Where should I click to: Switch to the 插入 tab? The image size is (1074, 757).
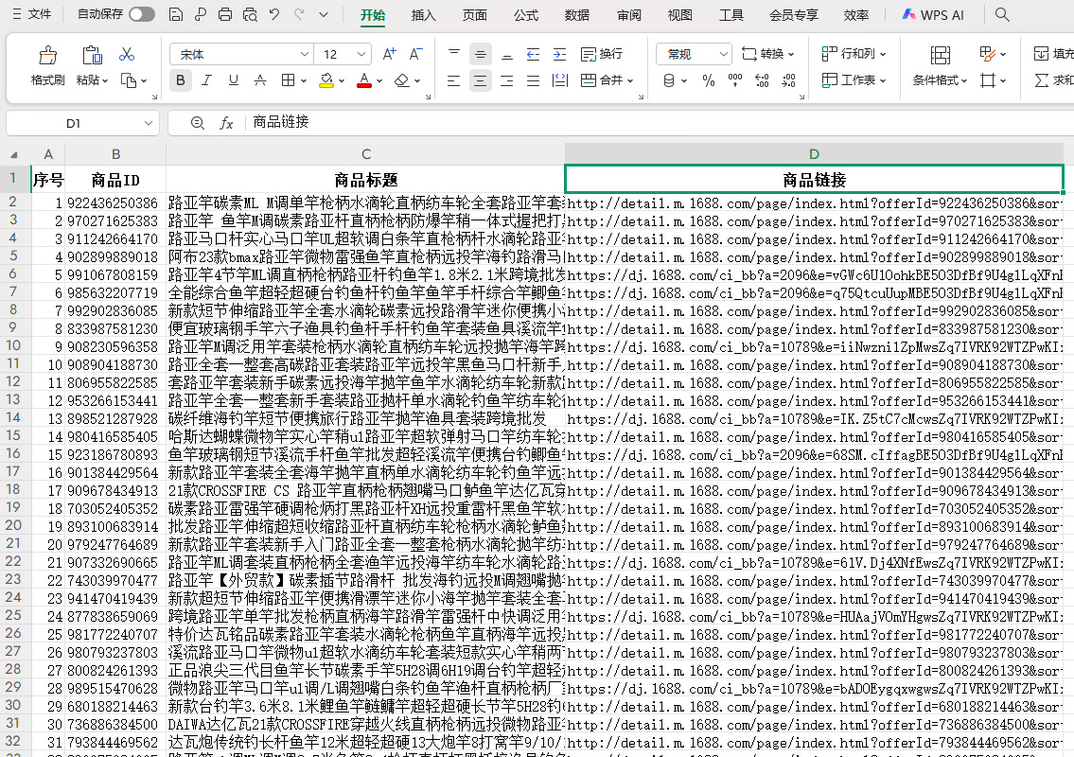(x=423, y=15)
